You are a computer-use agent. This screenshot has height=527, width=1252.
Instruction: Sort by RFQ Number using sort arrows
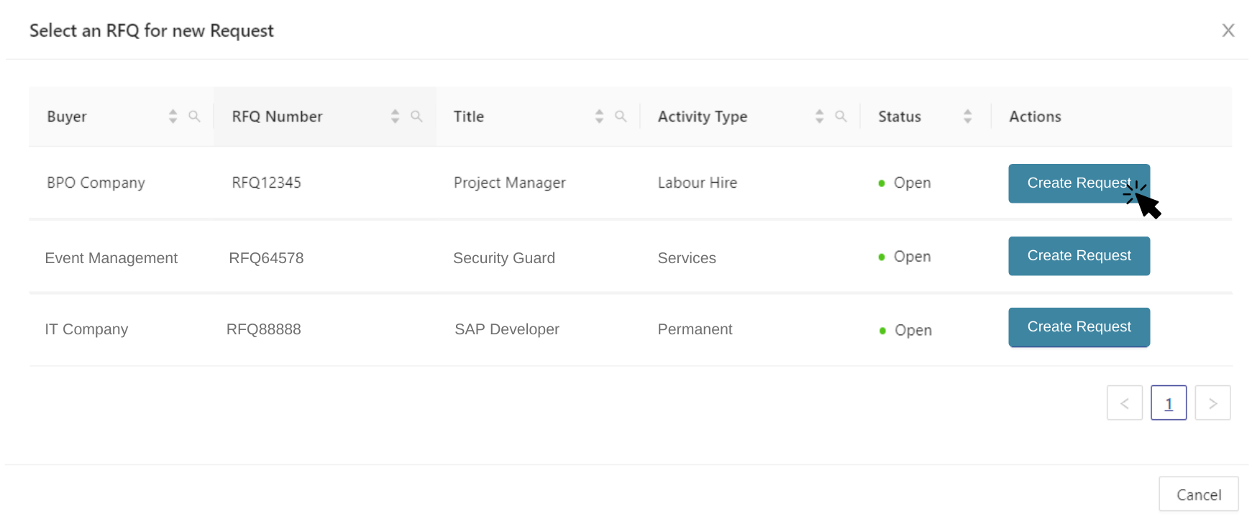click(395, 116)
